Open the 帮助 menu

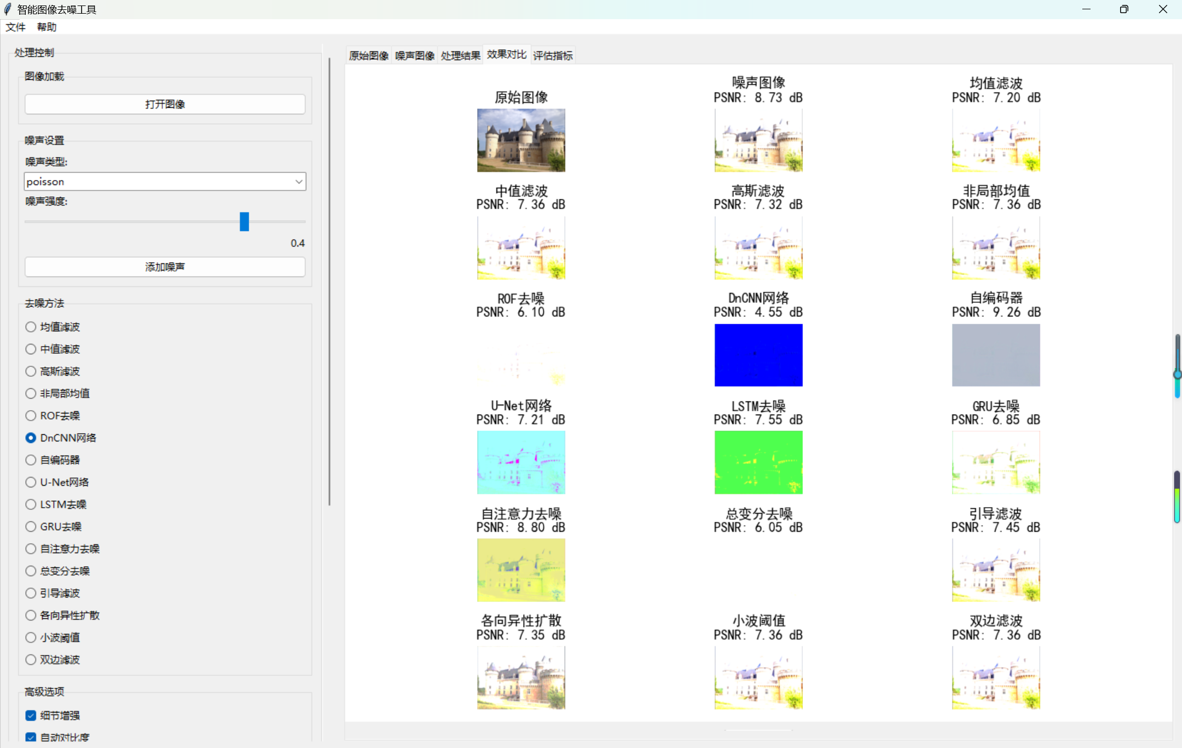click(47, 27)
